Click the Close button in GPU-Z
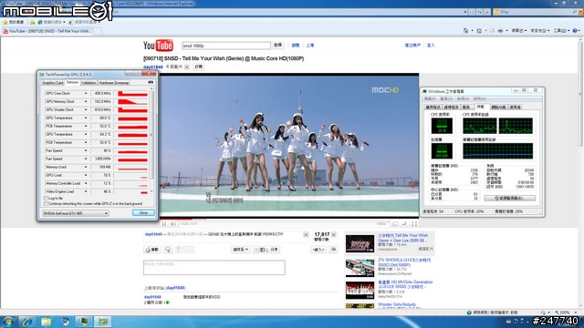The height and width of the screenshot is (328, 584). [143, 212]
